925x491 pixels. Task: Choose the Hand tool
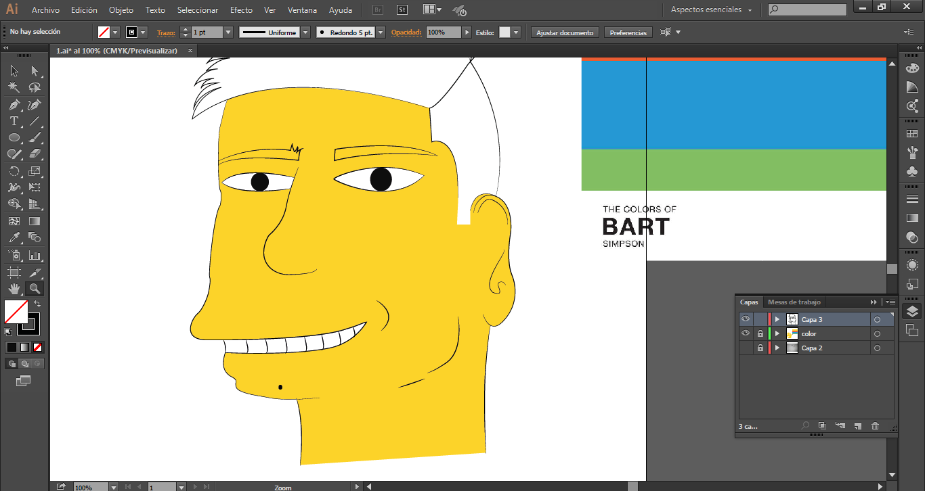pyautogui.click(x=14, y=289)
